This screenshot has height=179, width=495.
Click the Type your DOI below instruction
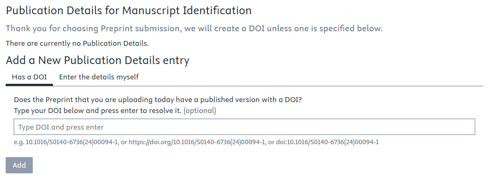click(x=97, y=111)
